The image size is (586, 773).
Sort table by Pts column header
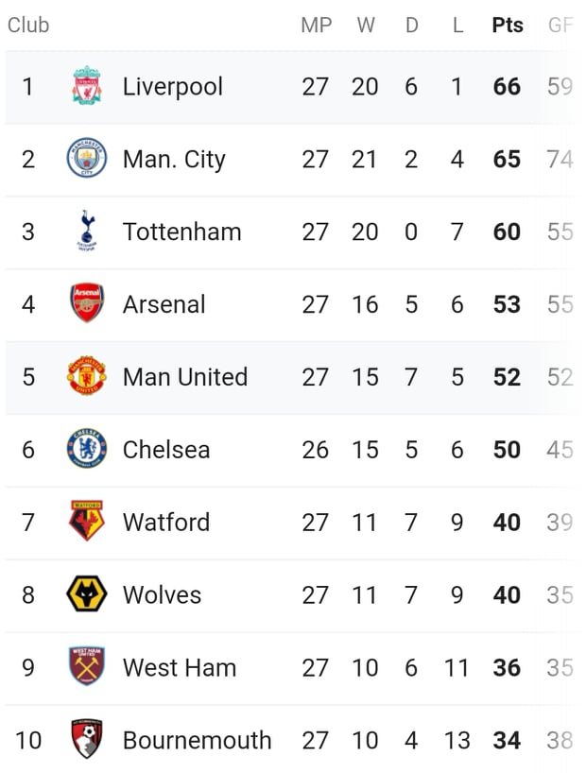tap(508, 26)
